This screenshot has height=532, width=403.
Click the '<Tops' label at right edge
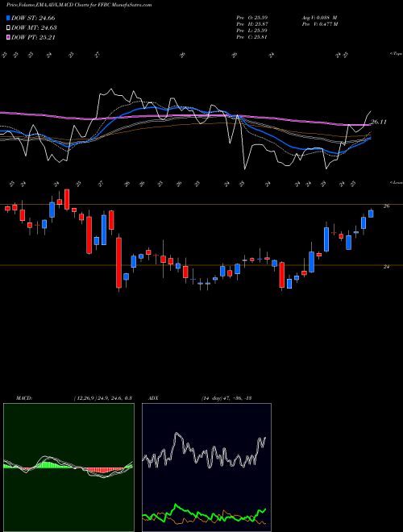click(x=397, y=54)
